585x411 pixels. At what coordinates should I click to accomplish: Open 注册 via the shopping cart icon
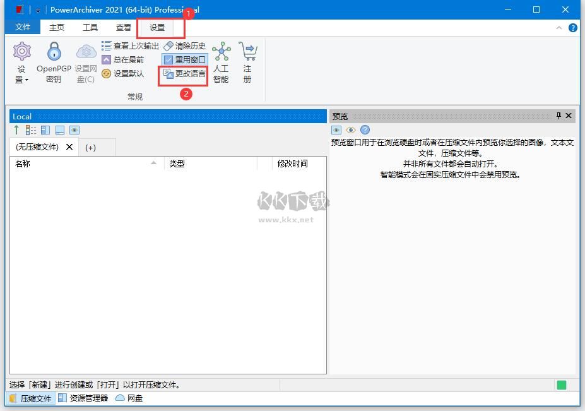pos(247,61)
